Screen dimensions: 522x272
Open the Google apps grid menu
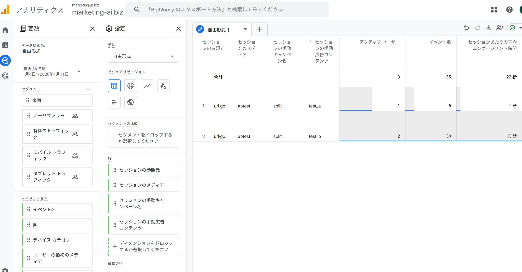494,9
